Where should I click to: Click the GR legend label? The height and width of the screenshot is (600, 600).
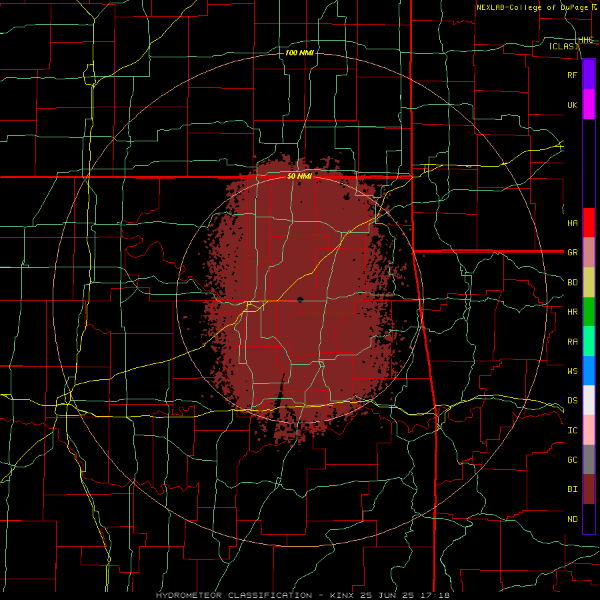[x=573, y=253]
